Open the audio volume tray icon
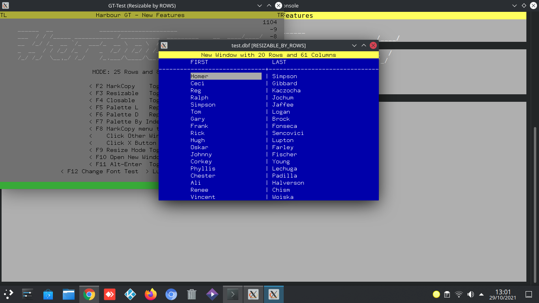 pos(470,294)
